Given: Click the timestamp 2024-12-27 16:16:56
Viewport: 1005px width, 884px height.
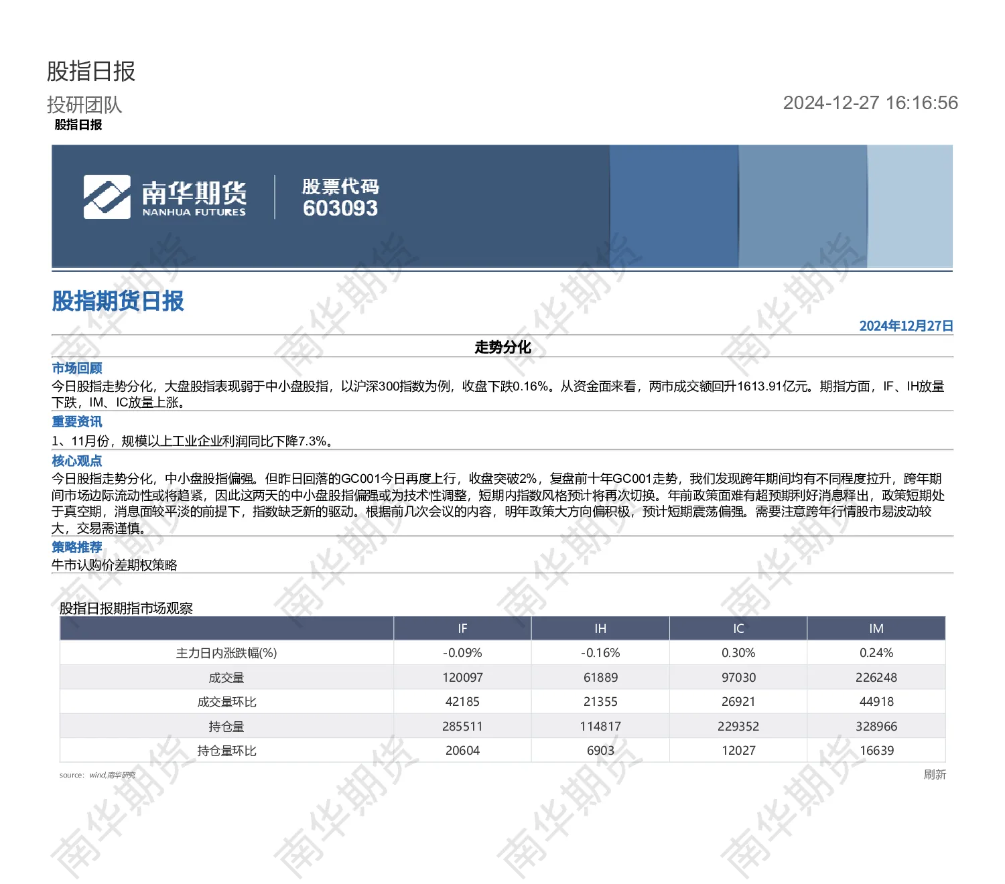Looking at the screenshot, I should (870, 102).
